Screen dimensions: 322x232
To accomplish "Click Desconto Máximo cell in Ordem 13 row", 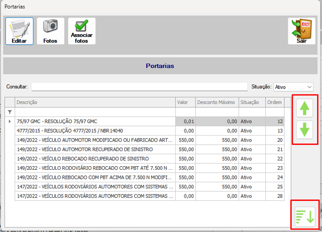I will [217, 131].
